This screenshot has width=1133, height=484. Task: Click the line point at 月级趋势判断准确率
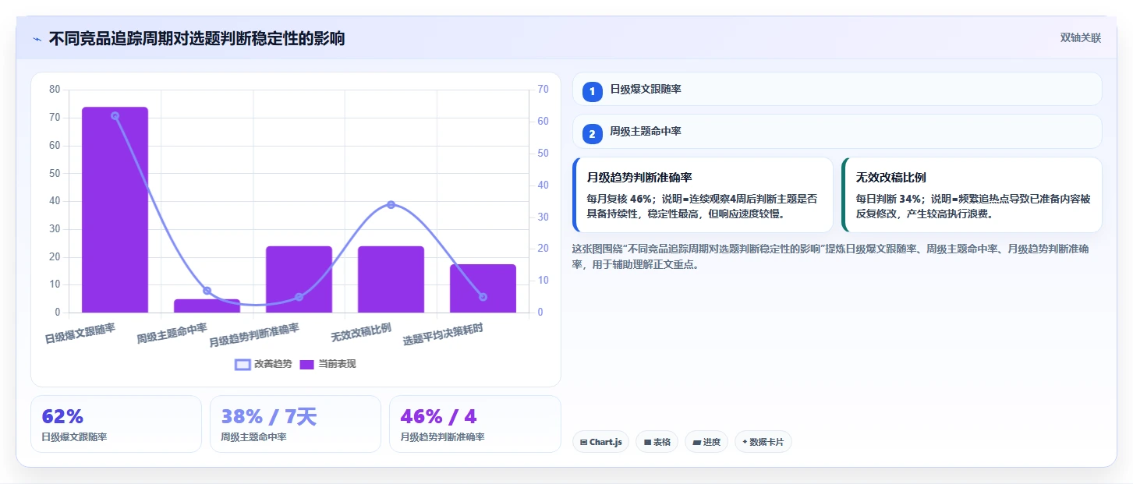click(299, 297)
